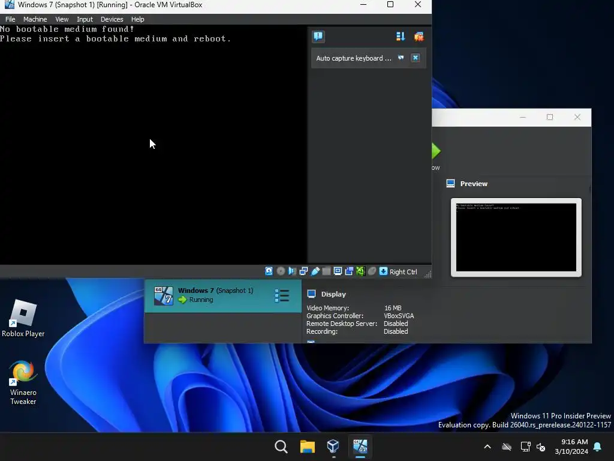Image resolution: width=614 pixels, height=461 pixels.
Task: Click the VM preview thumbnail
Action: pyautogui.click(x=516, y=237)
